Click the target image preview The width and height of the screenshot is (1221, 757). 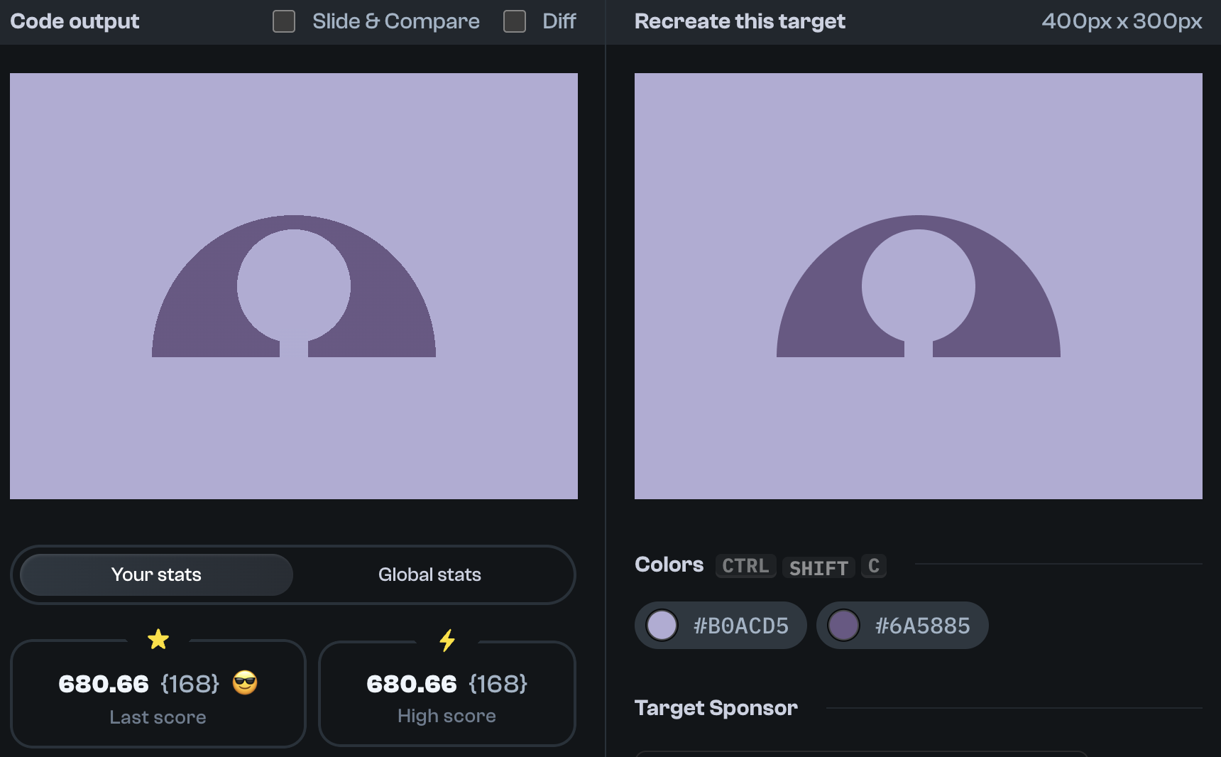(x=918, y=285)
